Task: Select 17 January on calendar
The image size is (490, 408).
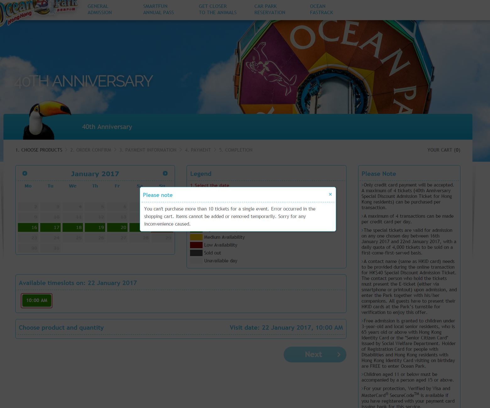Action: point(51,227)
